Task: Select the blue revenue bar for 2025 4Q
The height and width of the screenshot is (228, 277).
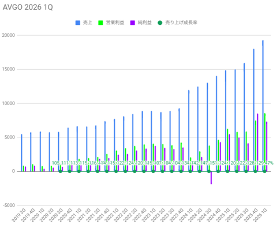Action: pyautogui.click(x=254, y=110)
